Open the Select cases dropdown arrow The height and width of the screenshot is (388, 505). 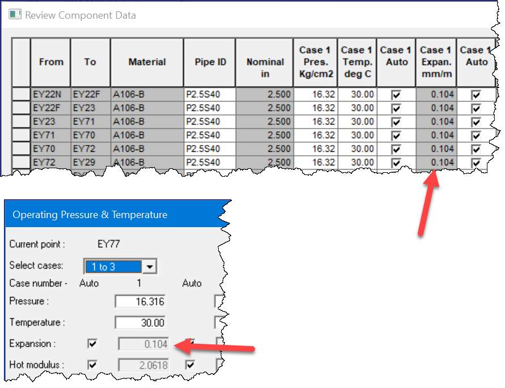click(150, 267)
